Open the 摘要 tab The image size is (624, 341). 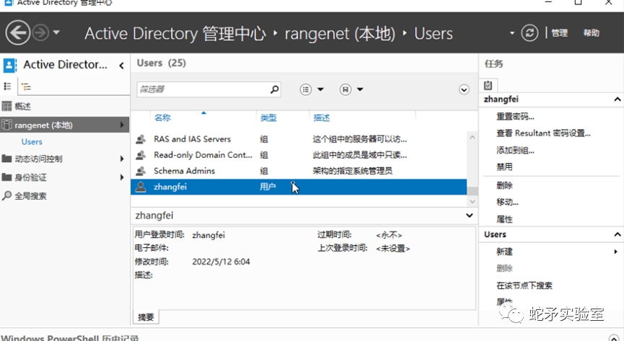[x=146, y=317]
